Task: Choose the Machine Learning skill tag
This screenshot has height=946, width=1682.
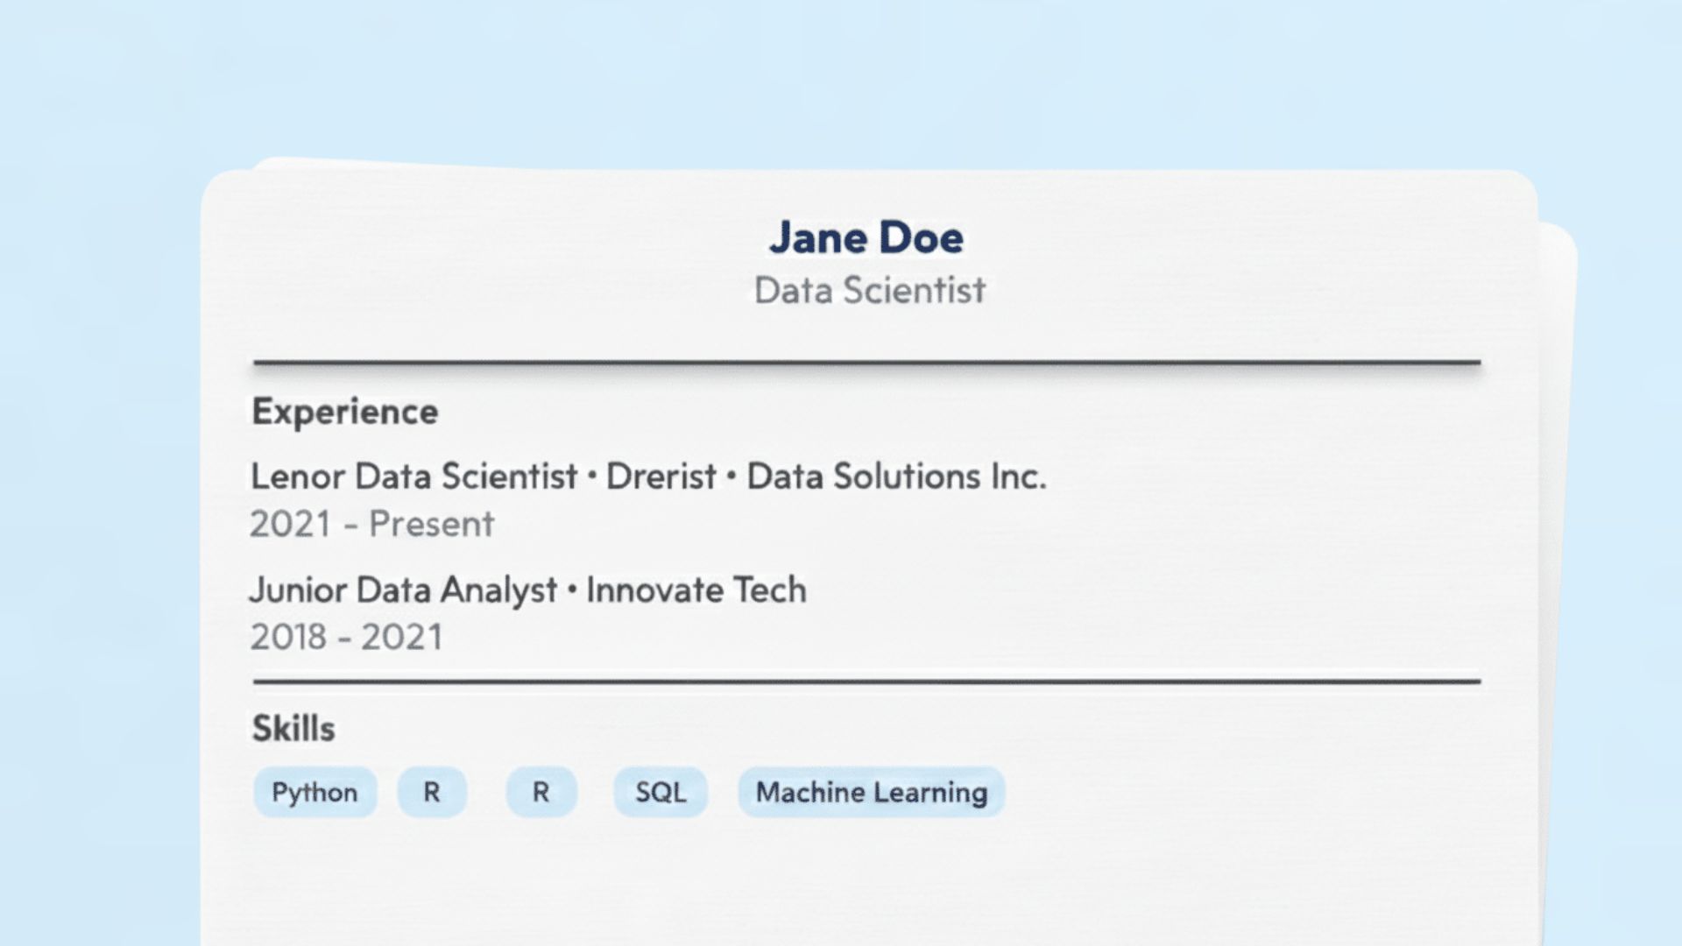Action: (872, 792)
